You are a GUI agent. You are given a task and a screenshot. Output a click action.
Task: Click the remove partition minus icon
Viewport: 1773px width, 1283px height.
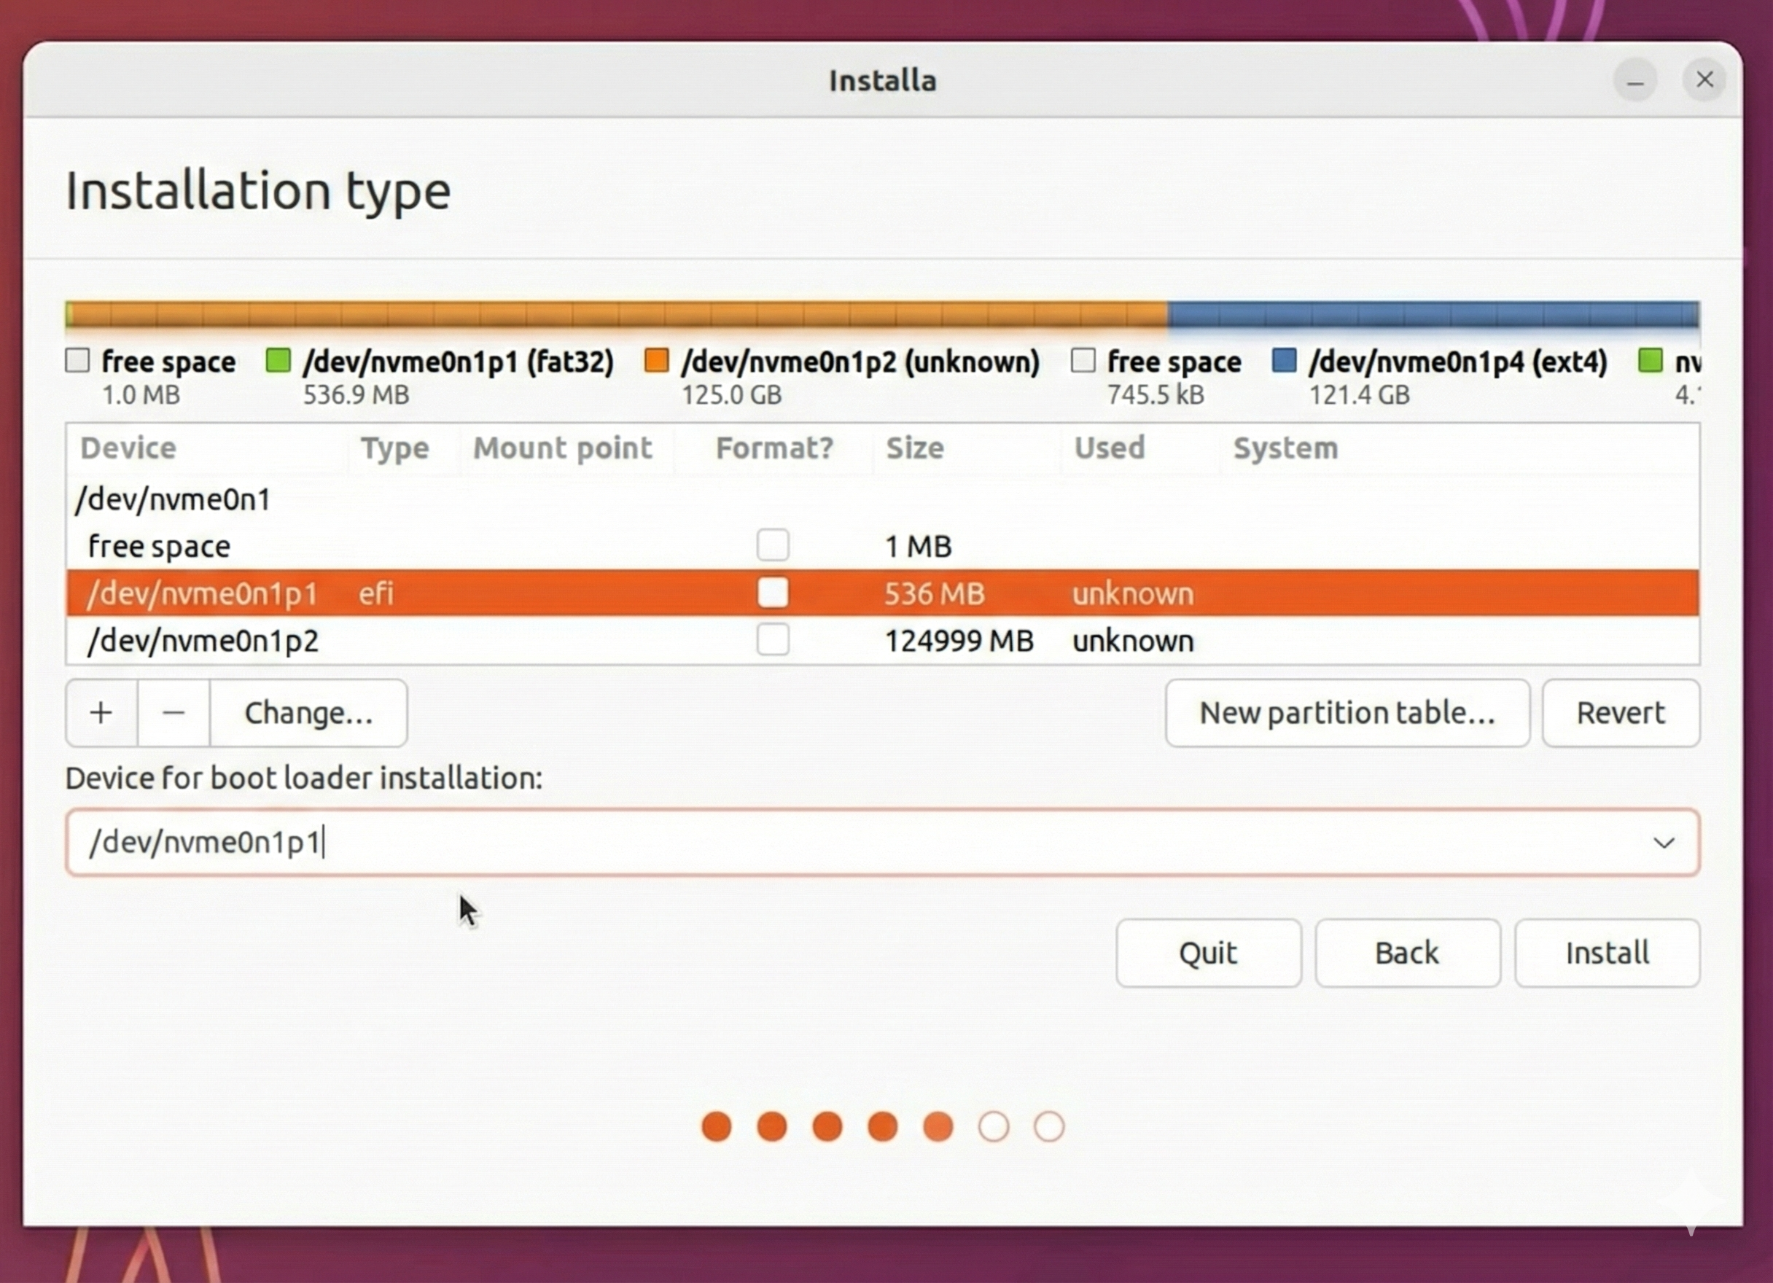click(x=174, y=712)
